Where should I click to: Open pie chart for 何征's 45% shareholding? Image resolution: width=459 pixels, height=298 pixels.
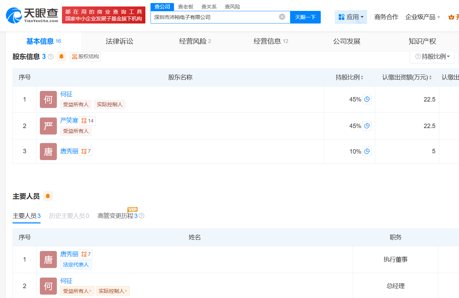(x=367, y=99)
